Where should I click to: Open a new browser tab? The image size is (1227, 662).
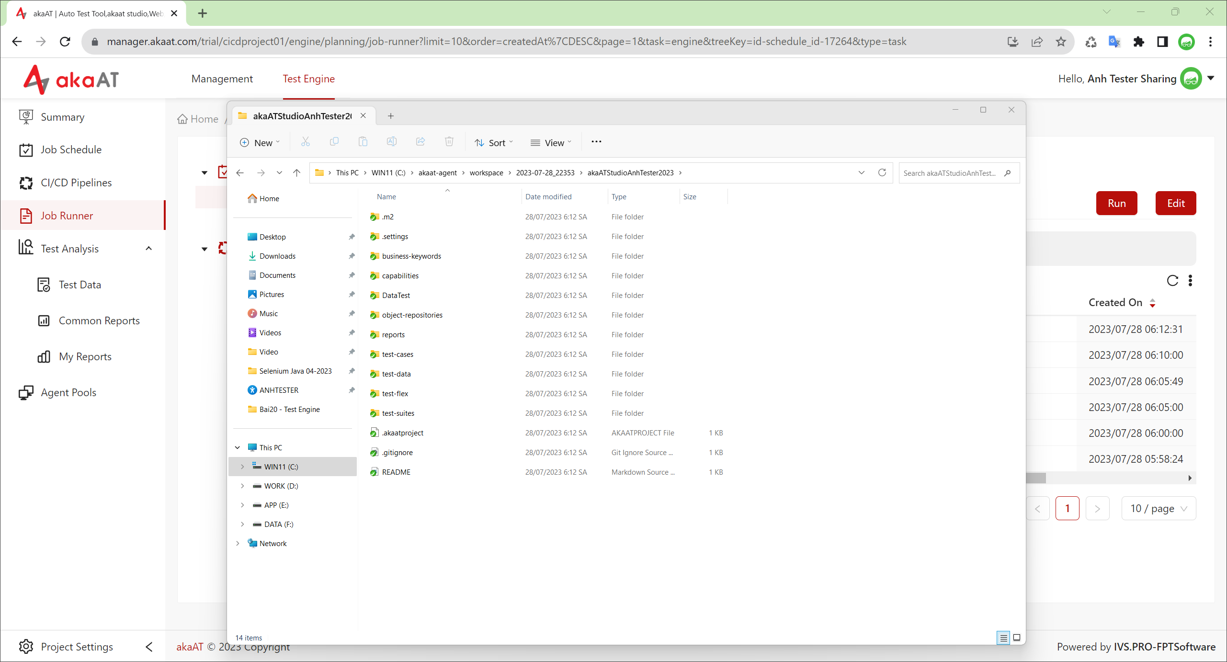203,13
